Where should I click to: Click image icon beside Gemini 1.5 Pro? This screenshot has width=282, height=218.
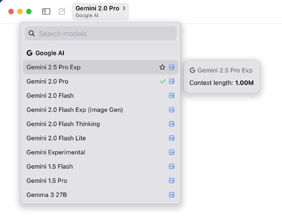click(x=172, y=180)
